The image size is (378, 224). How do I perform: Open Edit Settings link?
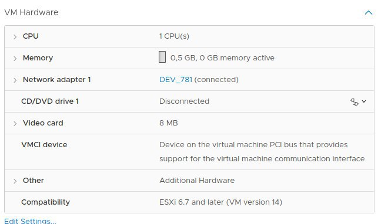[30, 221]
